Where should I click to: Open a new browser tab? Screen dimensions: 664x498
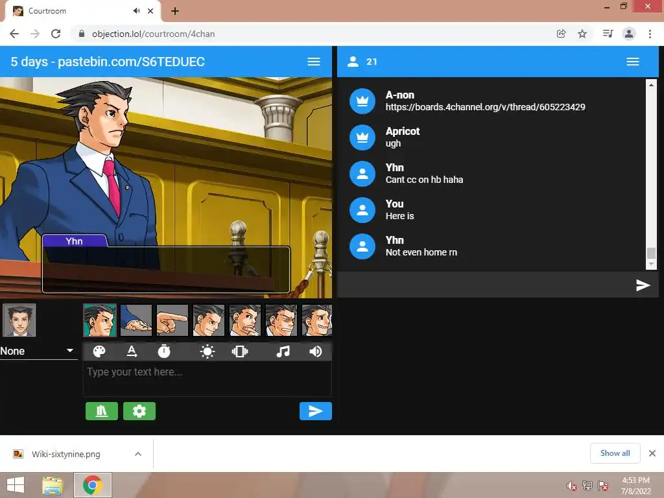coord(175,11)
